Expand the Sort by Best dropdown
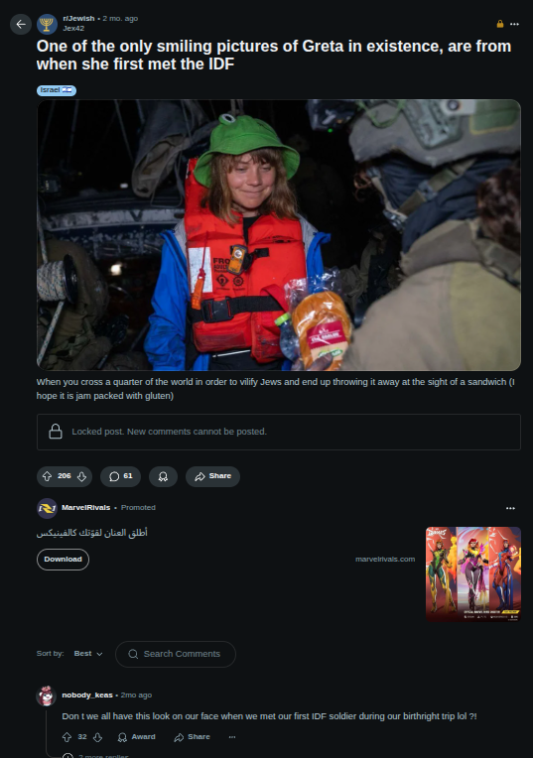The height and width of the screenshot is (758, 533). (x=88, y=654)
